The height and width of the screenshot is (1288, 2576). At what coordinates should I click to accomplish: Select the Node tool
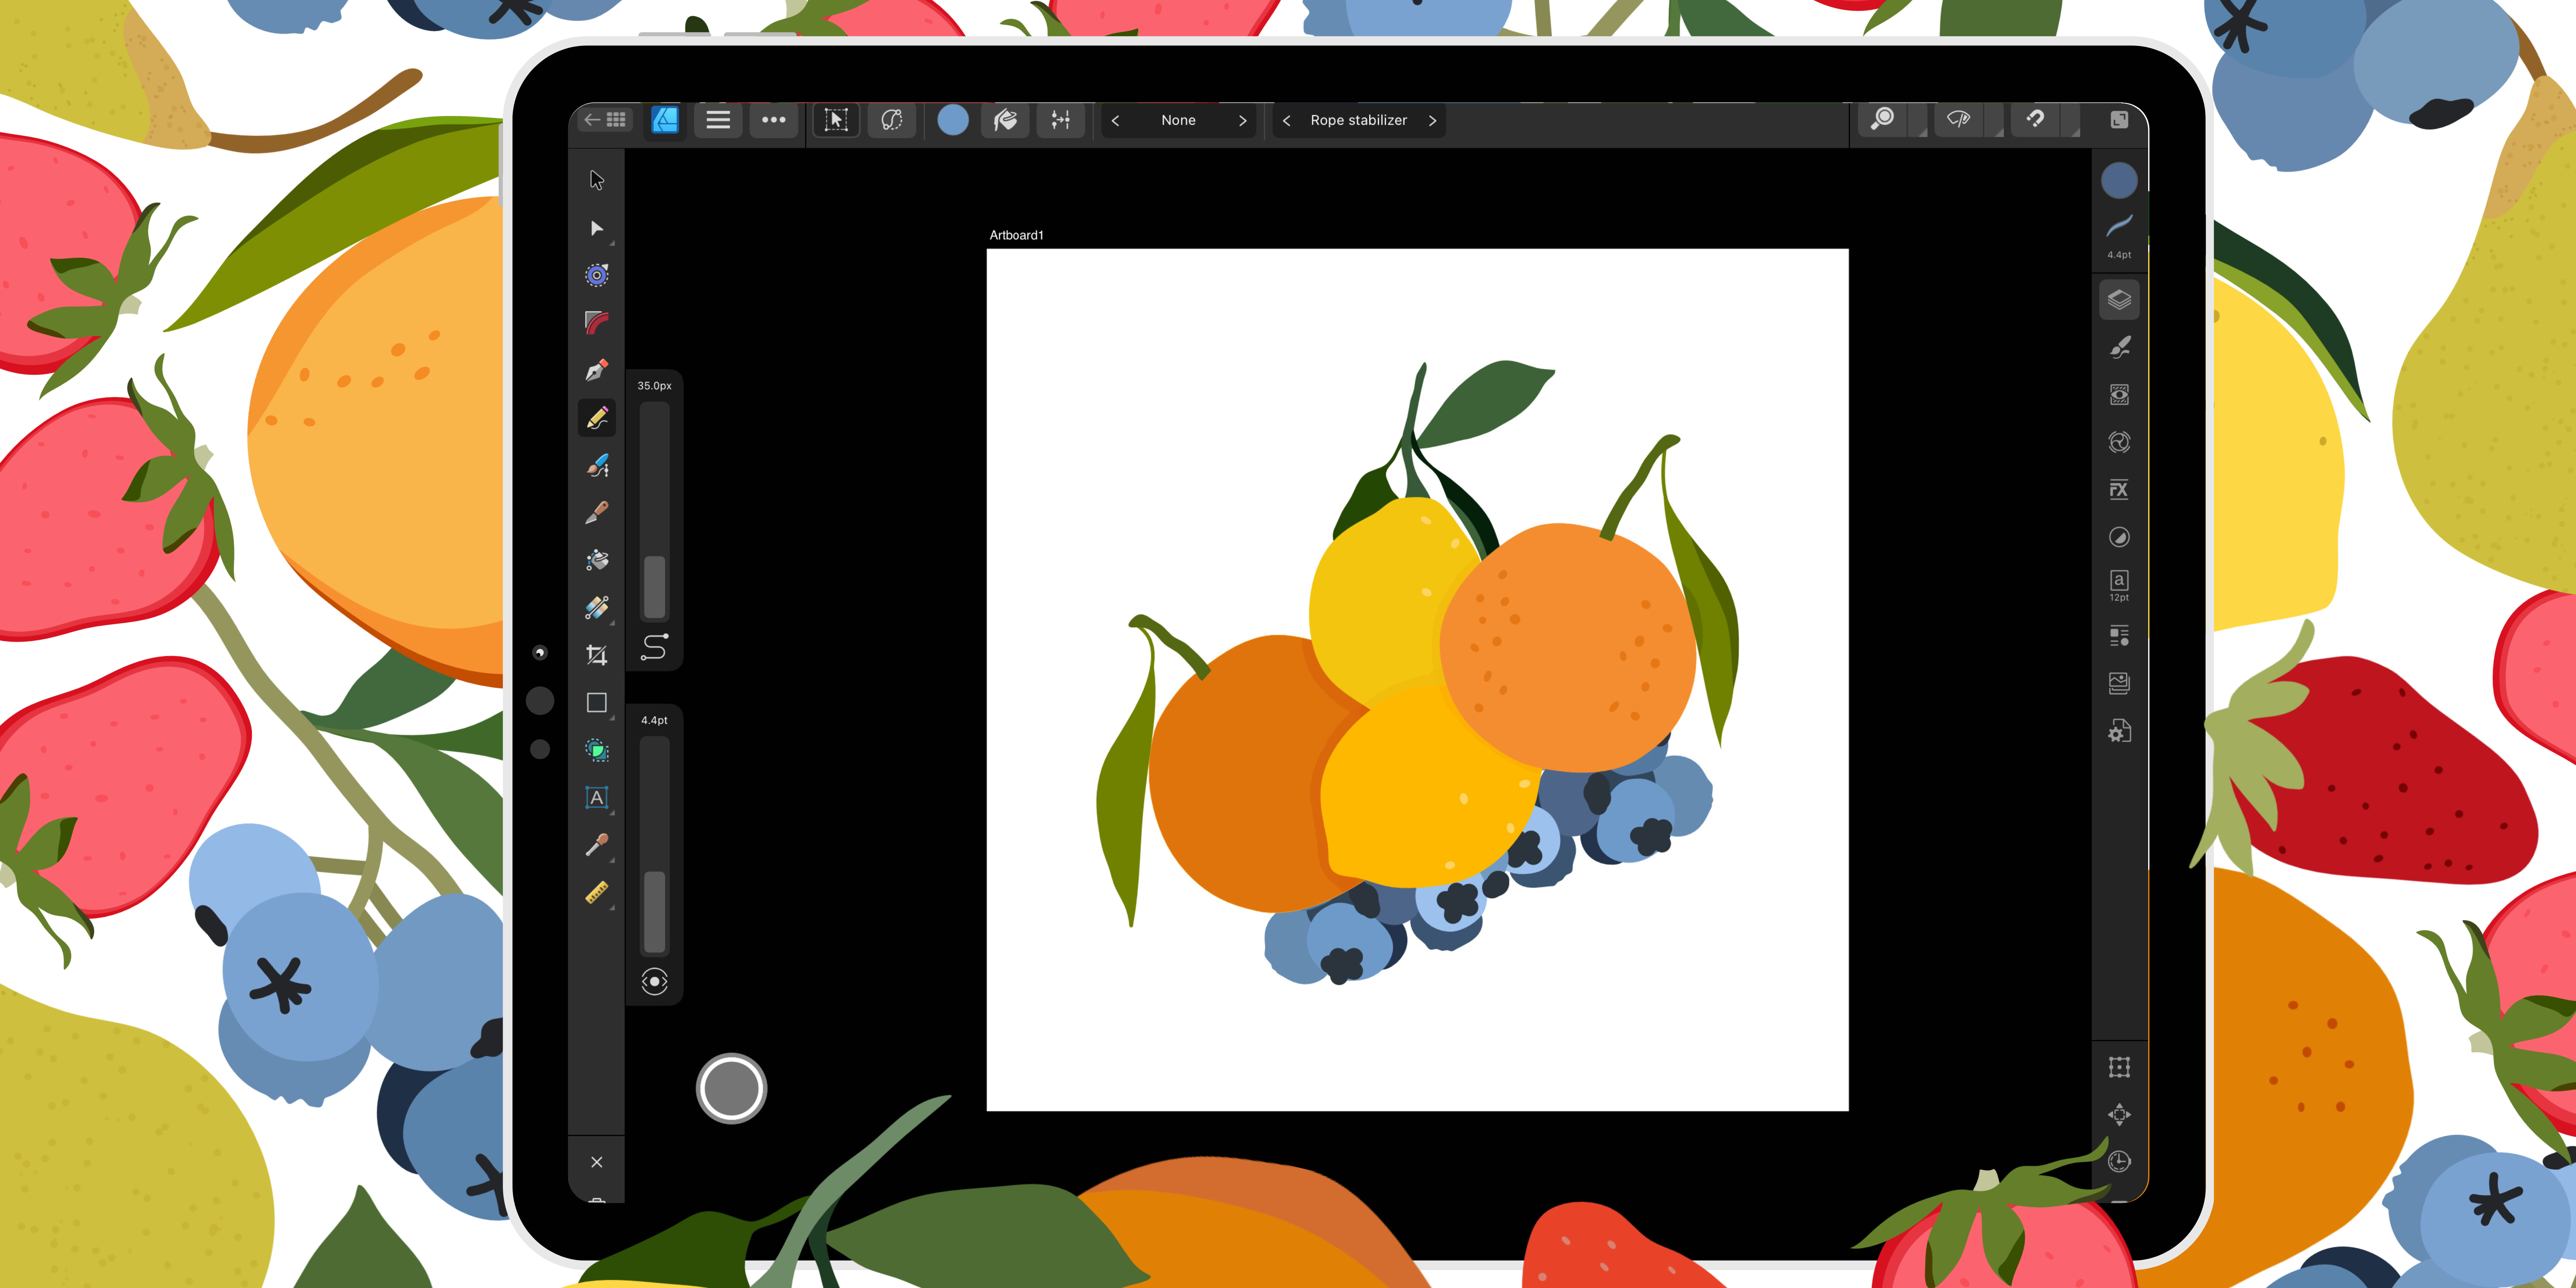click(597, 228)
